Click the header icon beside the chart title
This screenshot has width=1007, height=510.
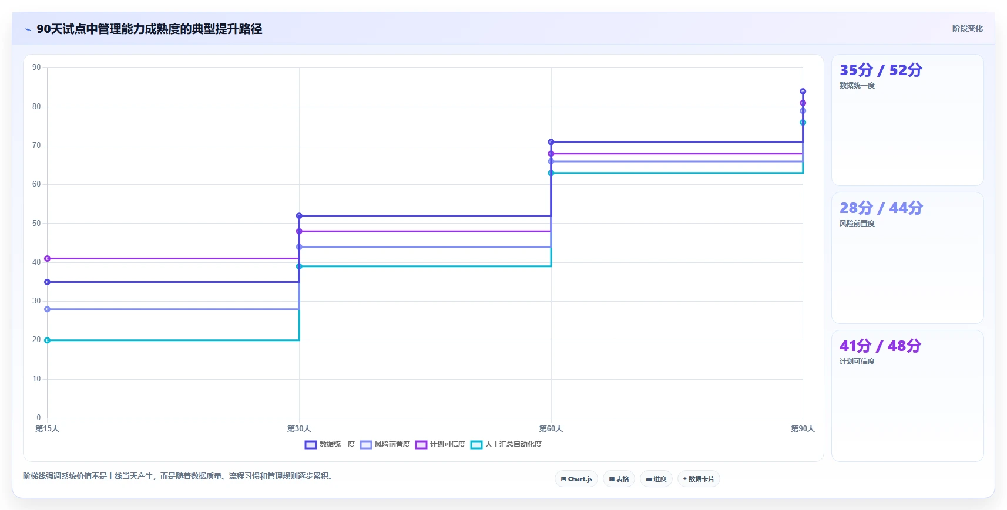[28, 29]
